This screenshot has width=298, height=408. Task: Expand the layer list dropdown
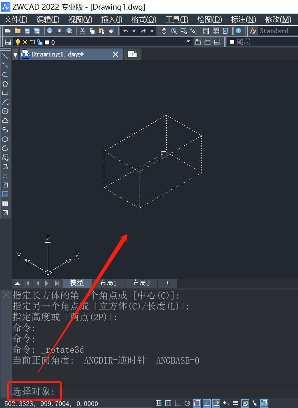pyautogui.click(x=188, y=42)
